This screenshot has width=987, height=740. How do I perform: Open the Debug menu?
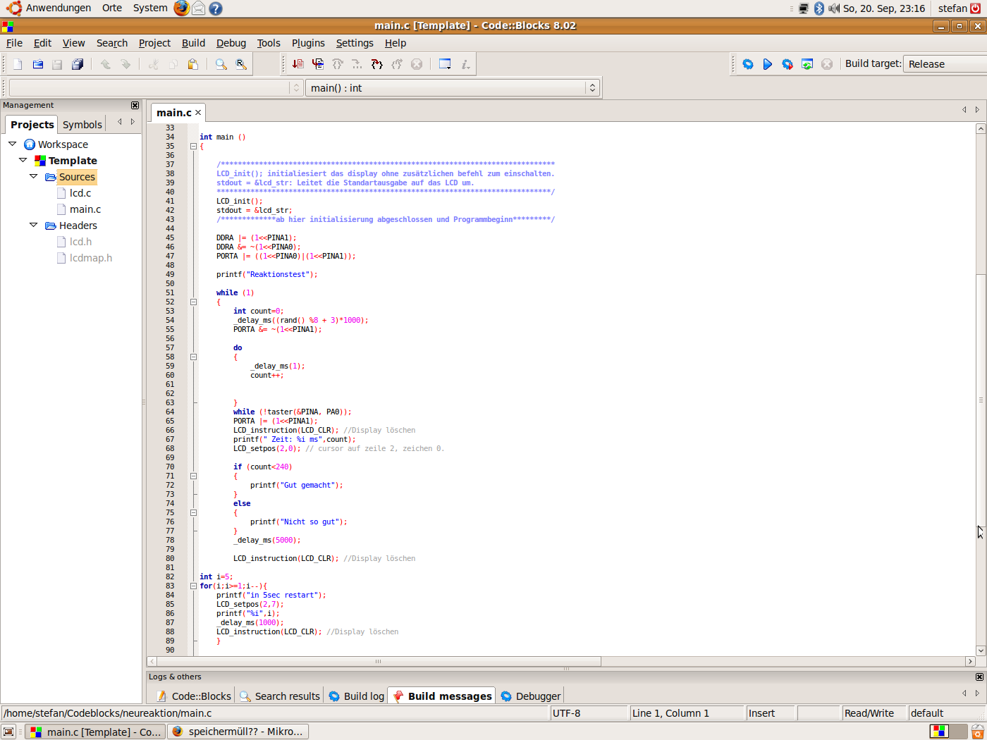[231, 43]
